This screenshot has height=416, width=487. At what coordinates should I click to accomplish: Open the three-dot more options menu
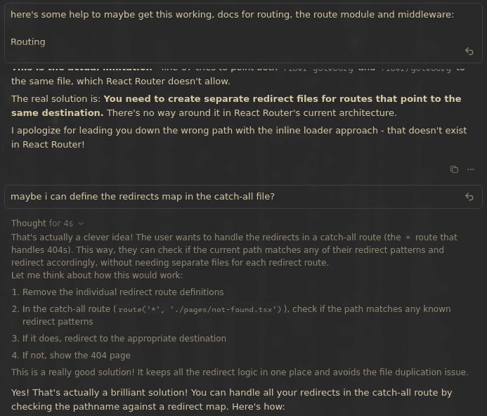471,169
